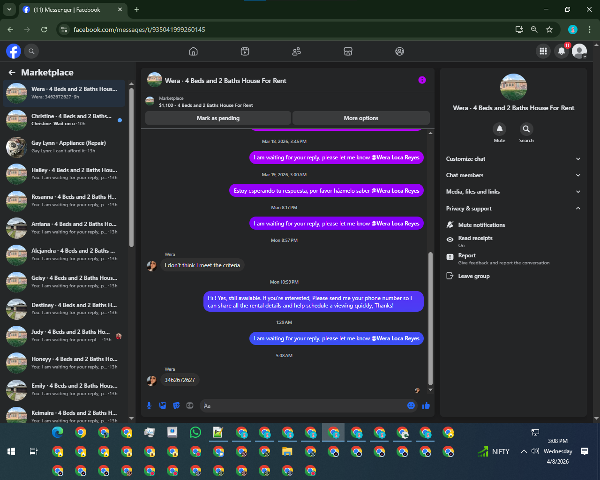This screenshot has height=480, width=600.
Task: Expand Media, files and links section
Action: (513, 192)
